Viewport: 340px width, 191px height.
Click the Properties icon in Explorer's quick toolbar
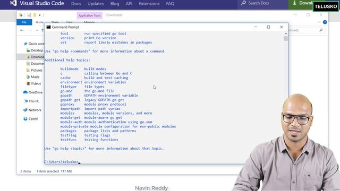(29, 15)
